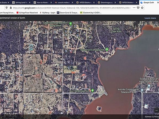Open the Young University bookmark
The height and width of the screenshot is (119, 159).
point(7,13)
